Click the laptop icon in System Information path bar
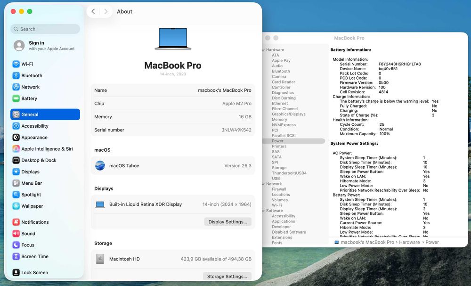 coord(336,242)
